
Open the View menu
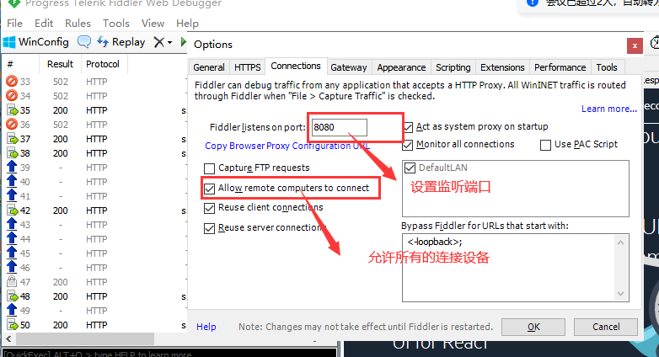tap(153, 23)
